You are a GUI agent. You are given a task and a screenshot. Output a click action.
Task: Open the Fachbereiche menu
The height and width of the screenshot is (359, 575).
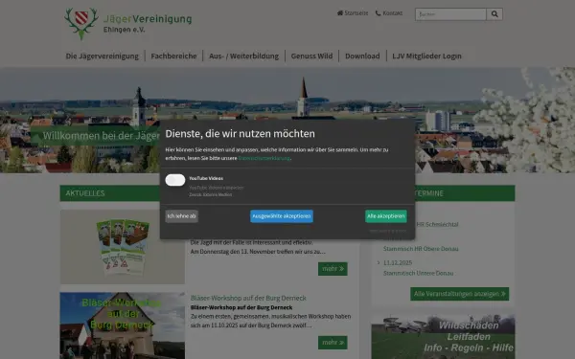click(173, 56)
